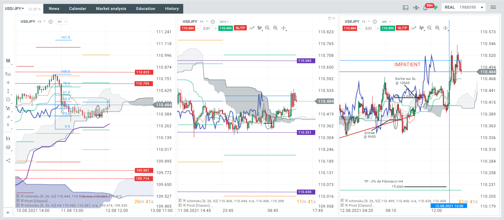Zoom in on the M5 chart
504x220 pixels.
click(437, 28)
